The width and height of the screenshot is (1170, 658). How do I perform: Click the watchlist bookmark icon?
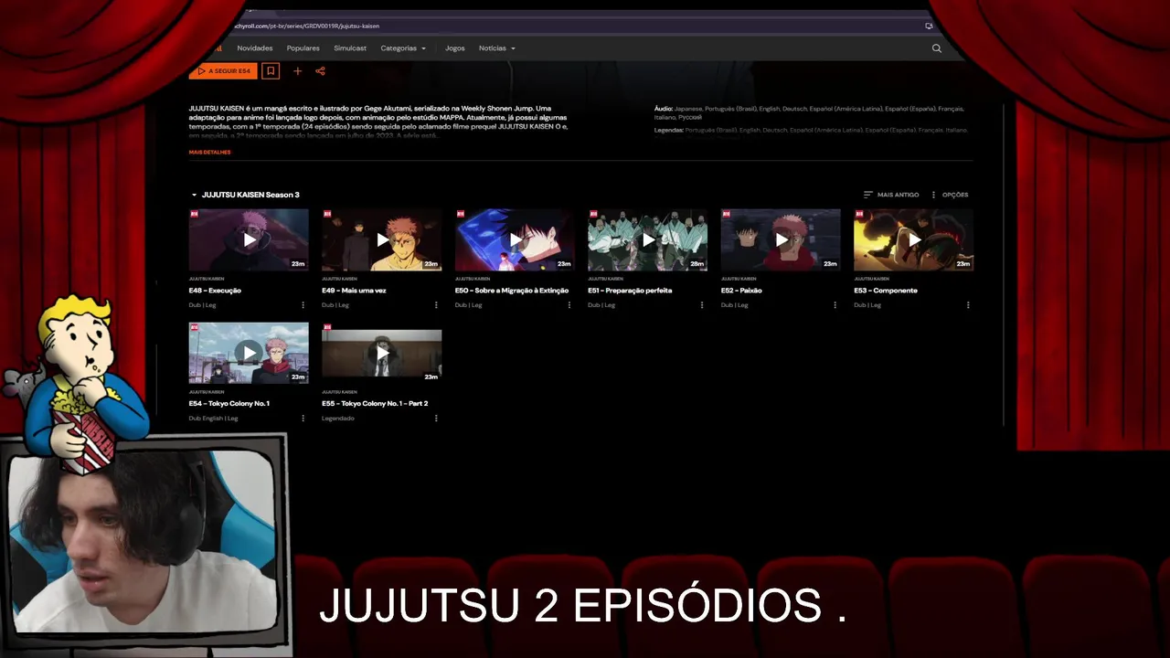pos(271,70)
